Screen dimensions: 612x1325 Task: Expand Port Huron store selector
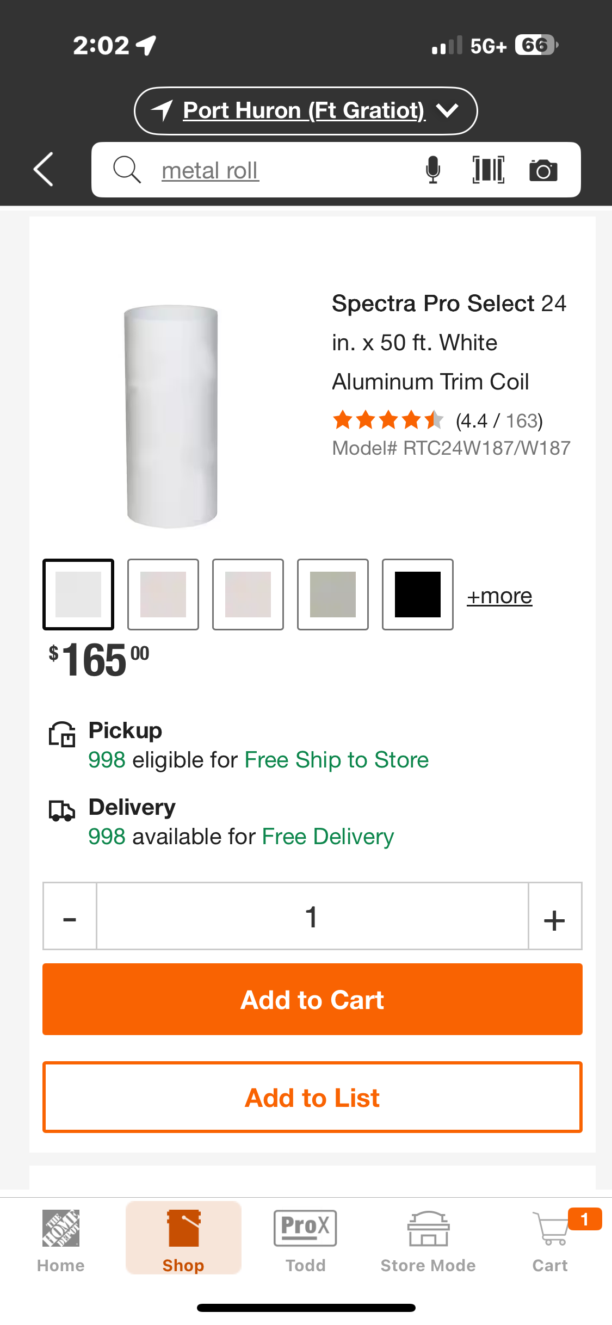click(306, 110)
